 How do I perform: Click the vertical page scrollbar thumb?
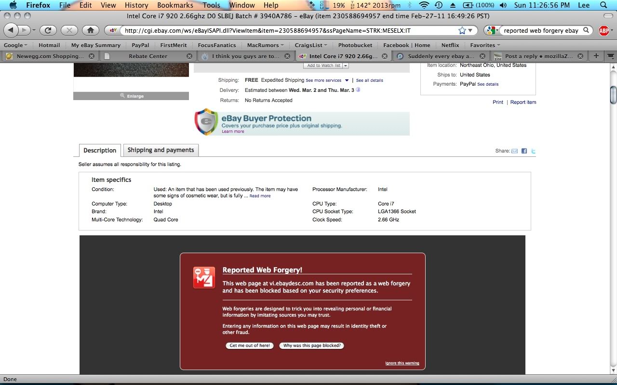(x=613, y=94)
